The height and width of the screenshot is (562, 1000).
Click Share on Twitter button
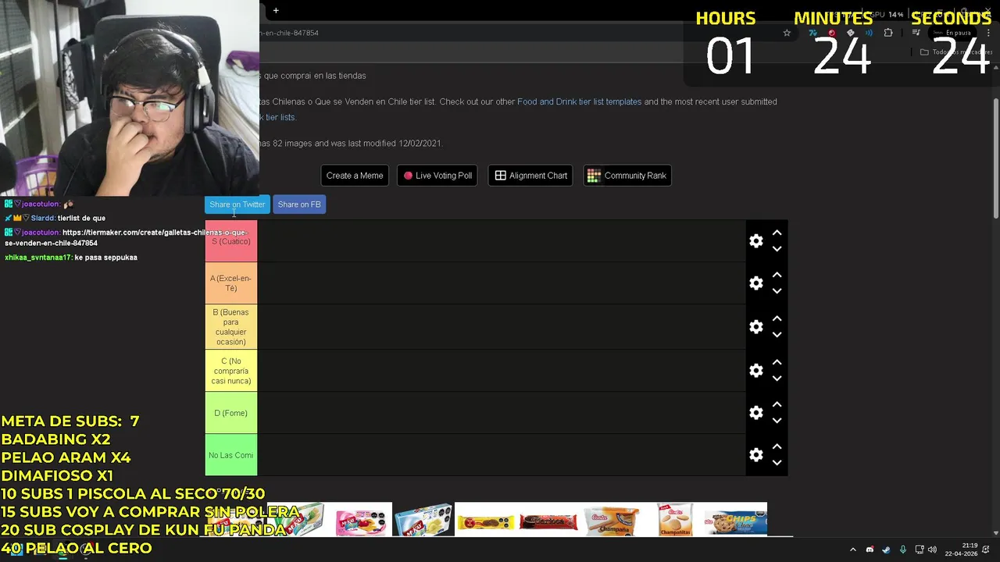(x=237, y=205)
